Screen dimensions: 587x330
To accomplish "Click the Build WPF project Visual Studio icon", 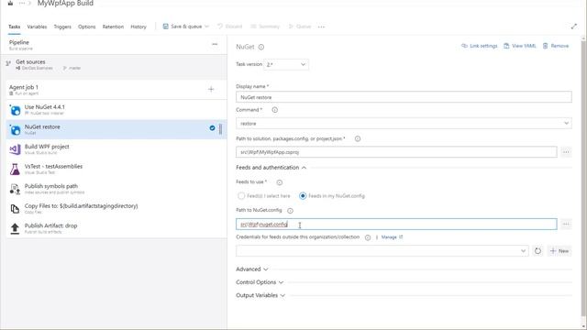I will coord(15,149).
